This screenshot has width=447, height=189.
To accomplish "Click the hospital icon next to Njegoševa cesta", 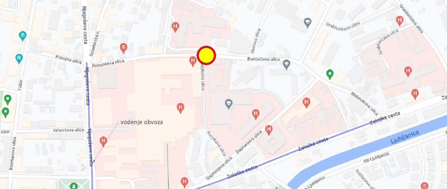I will (x=104, y=141).
